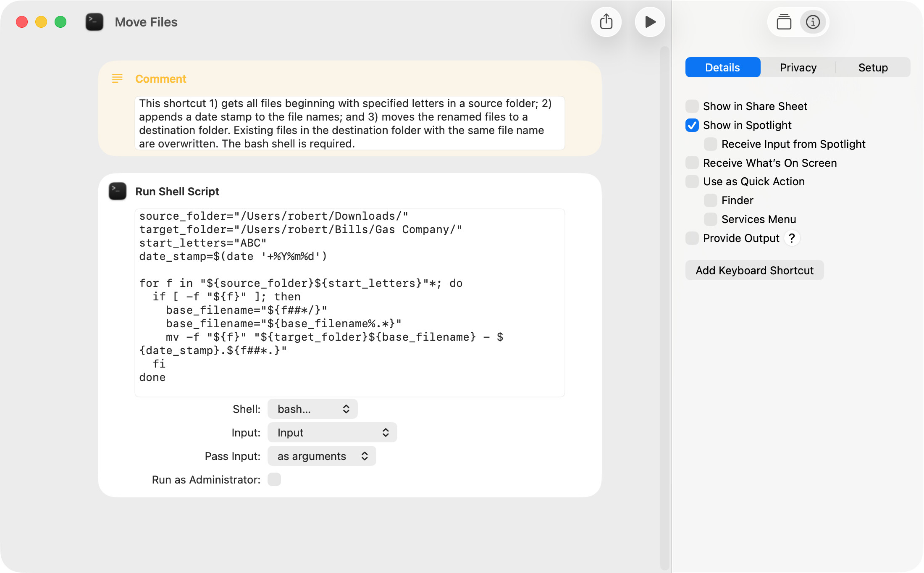Open the Input variable dropdown
Image resolution: width=924 pixels, height=573 pixels.
[x=332, y=432]
